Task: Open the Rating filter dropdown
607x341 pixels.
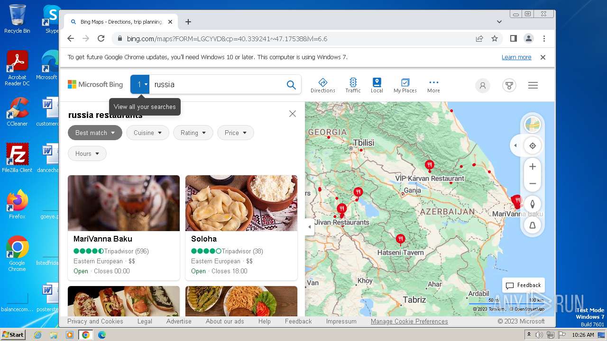Action: pyautogui.click(x=193, y=133)
